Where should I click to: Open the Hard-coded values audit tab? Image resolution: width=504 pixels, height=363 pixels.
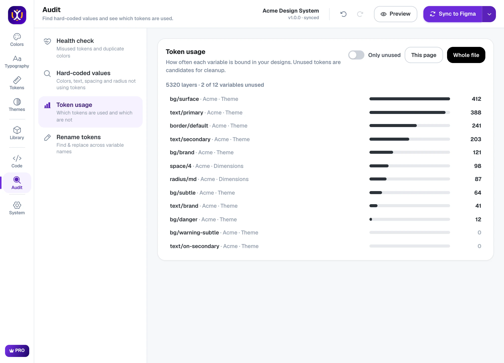pos(90,80)
